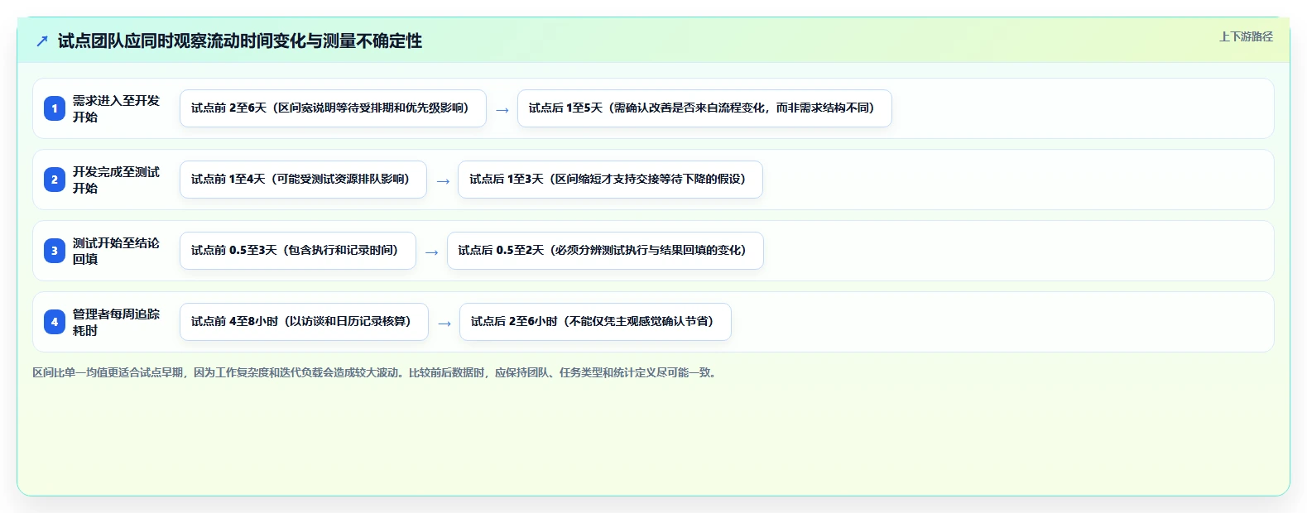Click the 需求进入至开发开始 label
The width and height of the screenshot is (1307, 513).
tap(116, 108)
